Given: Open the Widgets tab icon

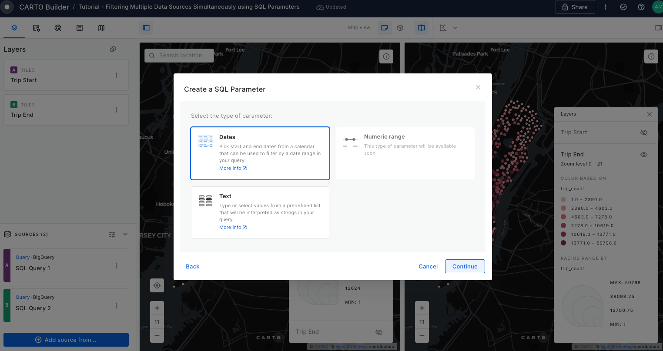Looking at the screenshot, I should (37, 28).
